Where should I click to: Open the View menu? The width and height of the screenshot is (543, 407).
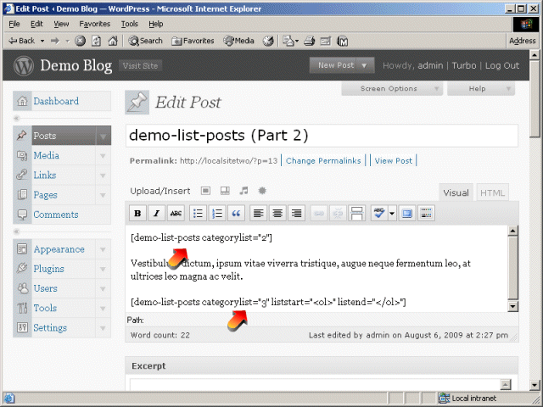61,24
